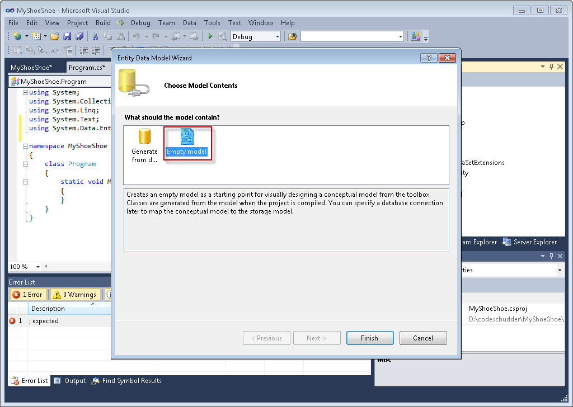573x407 pixels.
Task: Open the Debug configuration dropdown
Action: [x=278, y=36]
